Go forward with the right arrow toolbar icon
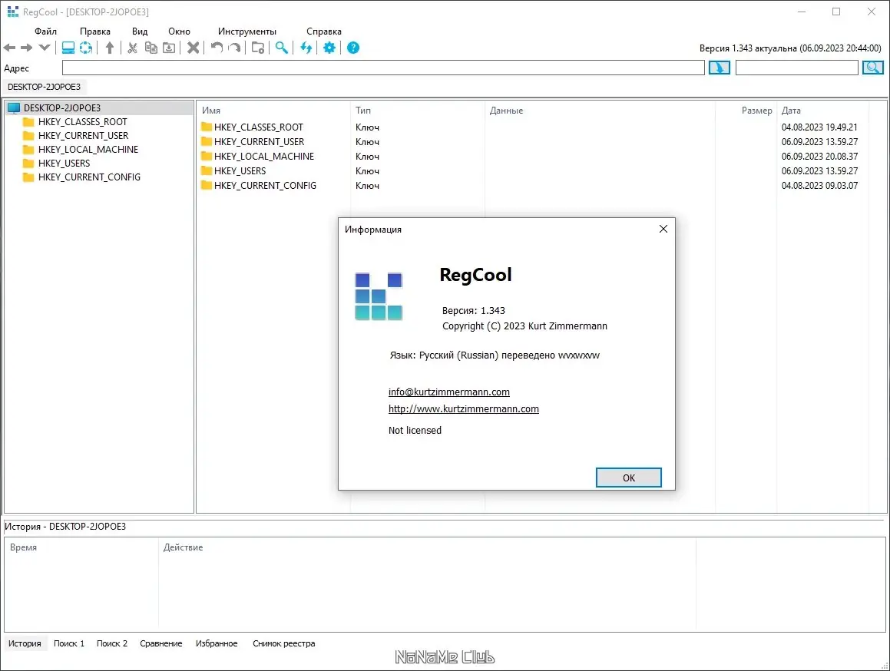 coord(27,48)
